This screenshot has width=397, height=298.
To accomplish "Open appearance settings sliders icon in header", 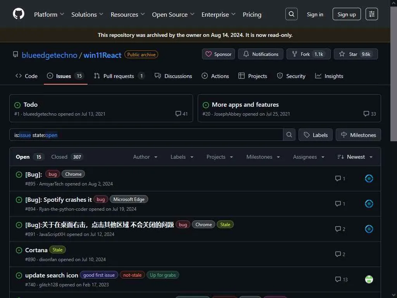I will [372, 14].
